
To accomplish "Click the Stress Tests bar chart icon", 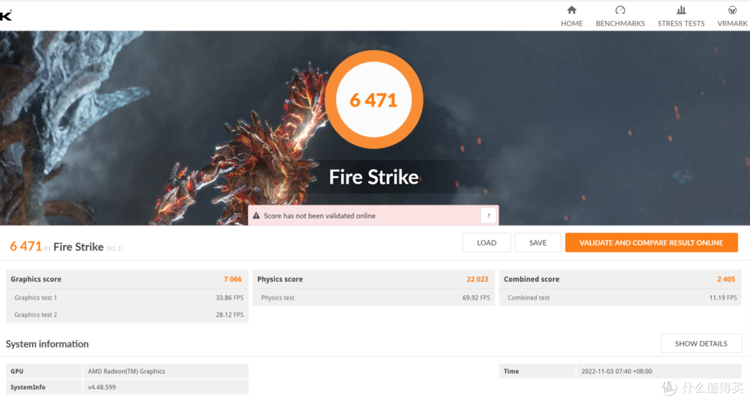I will click(681, 10).
